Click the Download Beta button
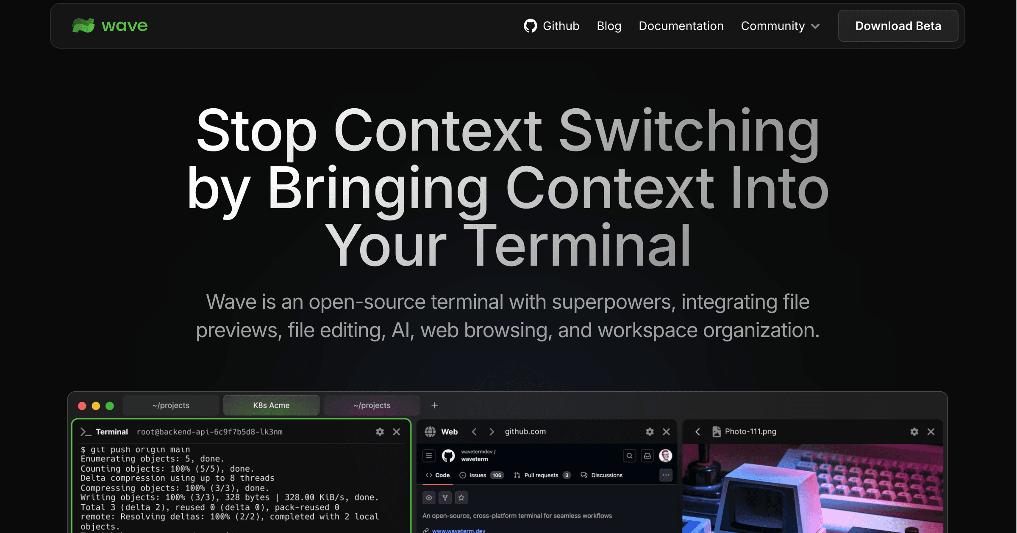 click(898, 26)
